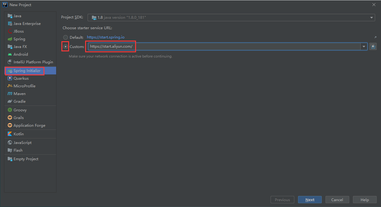Click the Quarkus icon
The image size is (381, 207).
pos(10,78)
